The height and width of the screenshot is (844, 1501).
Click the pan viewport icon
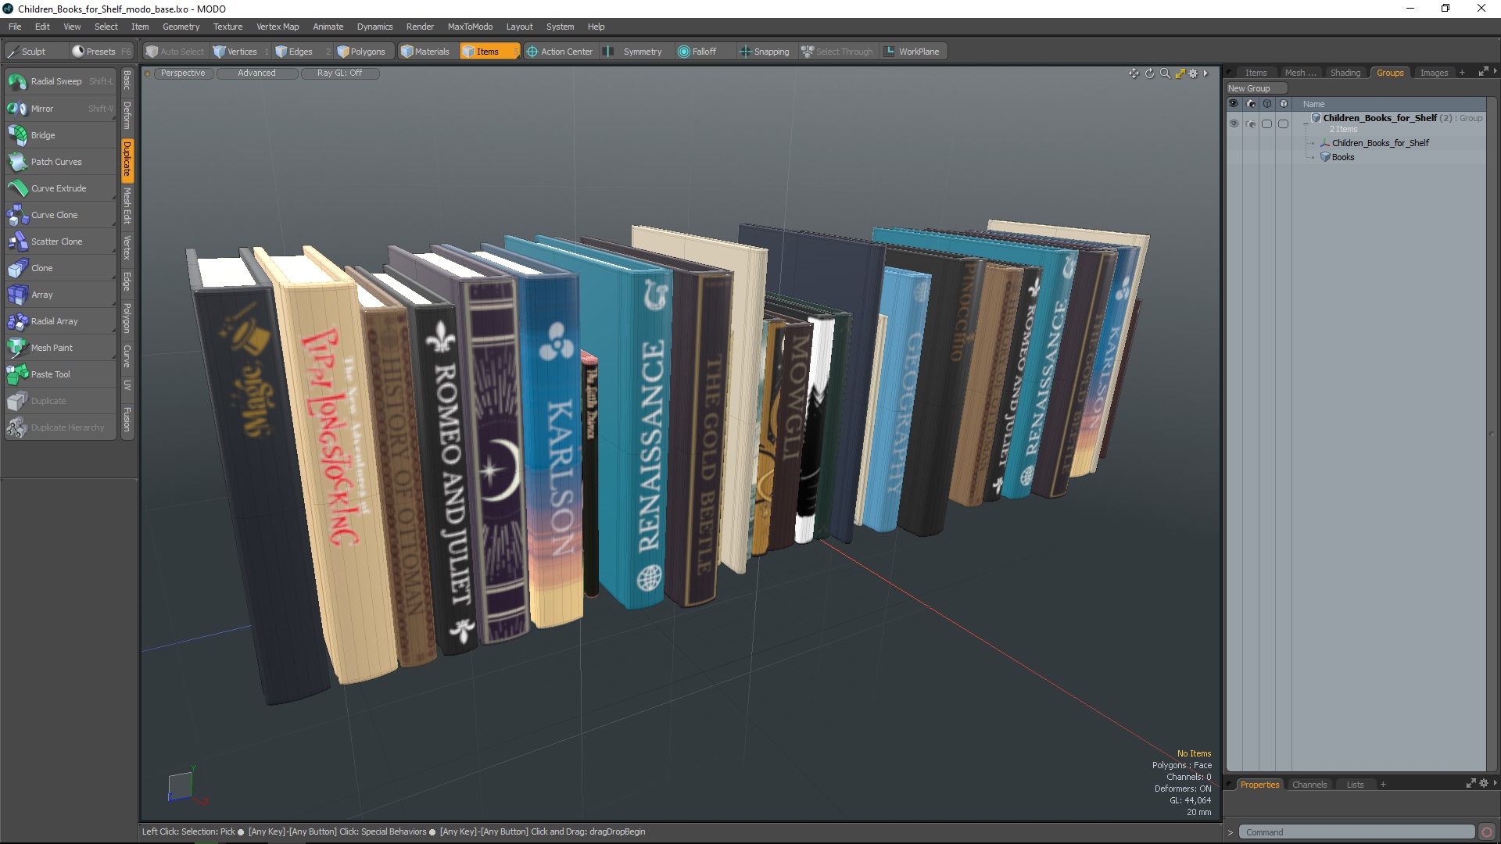1134,73
